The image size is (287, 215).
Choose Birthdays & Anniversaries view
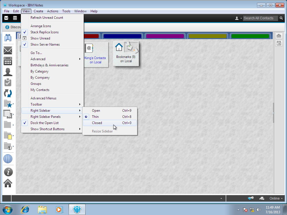pos(52,65)
